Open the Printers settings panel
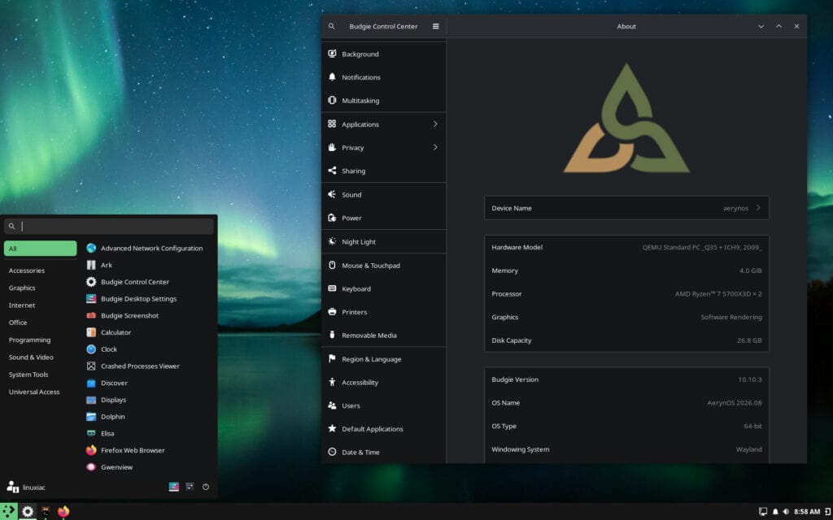The width and height of the screenshot is (833, 520). 384,312
